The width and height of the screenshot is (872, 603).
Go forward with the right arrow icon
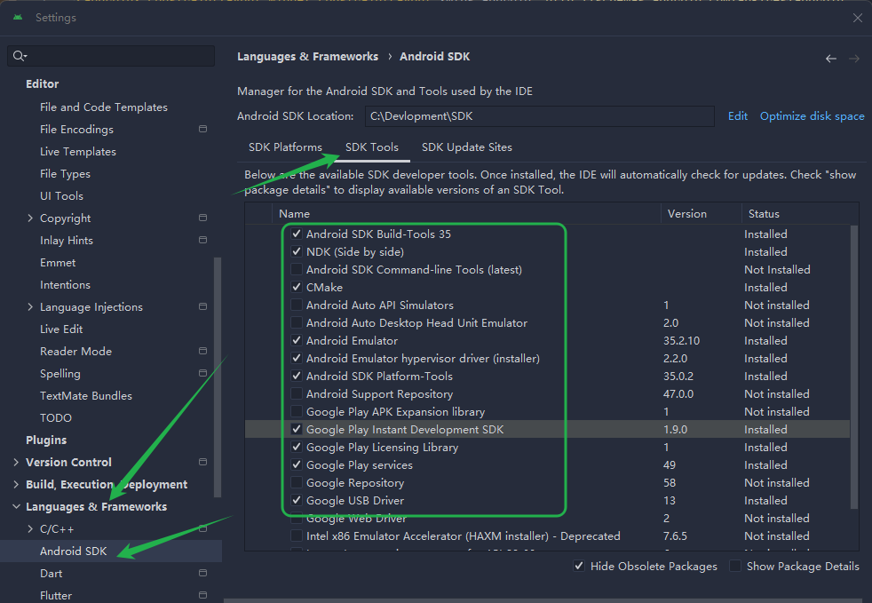(854, 59)
